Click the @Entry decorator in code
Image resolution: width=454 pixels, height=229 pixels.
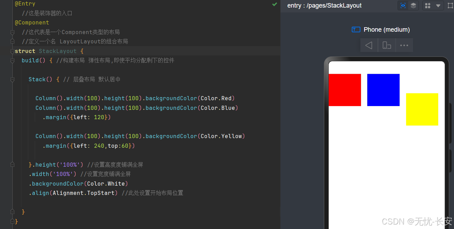[x=25, y=4]
